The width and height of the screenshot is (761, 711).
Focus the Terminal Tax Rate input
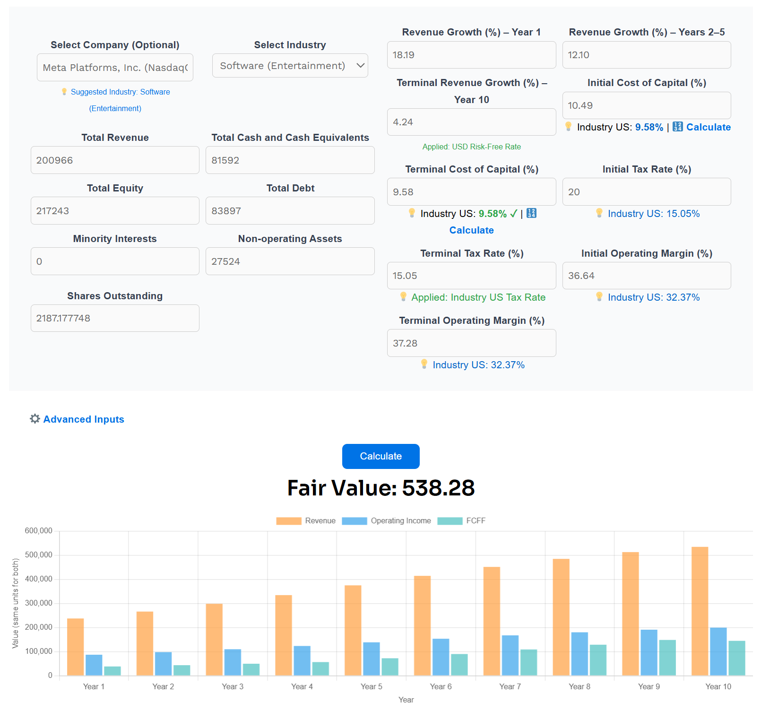pos(472,276)
